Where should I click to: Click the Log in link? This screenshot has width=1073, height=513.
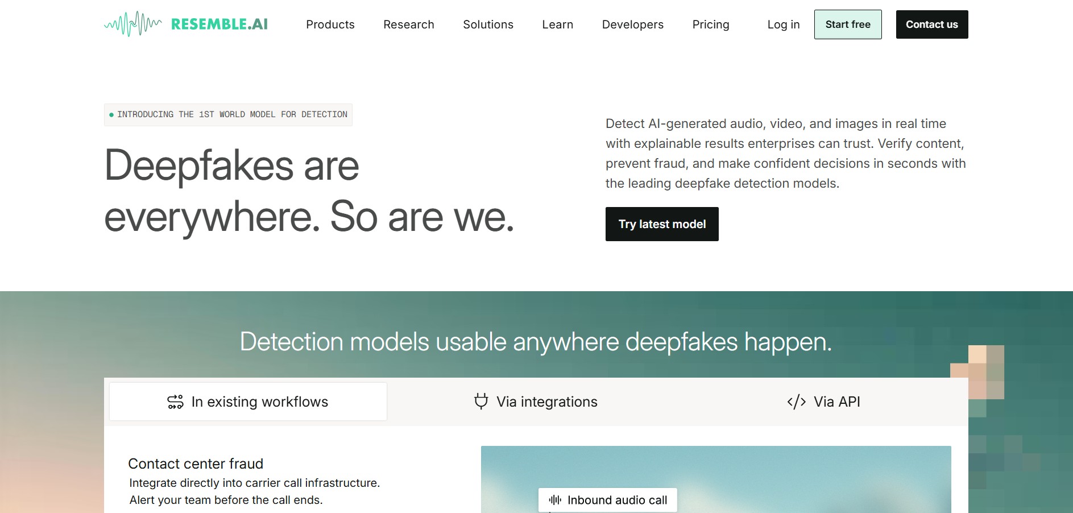[x=784, y=24]
